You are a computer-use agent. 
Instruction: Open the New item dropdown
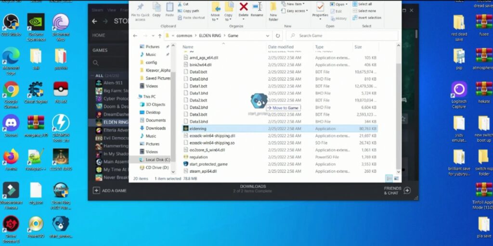click(x=293, y=4)
